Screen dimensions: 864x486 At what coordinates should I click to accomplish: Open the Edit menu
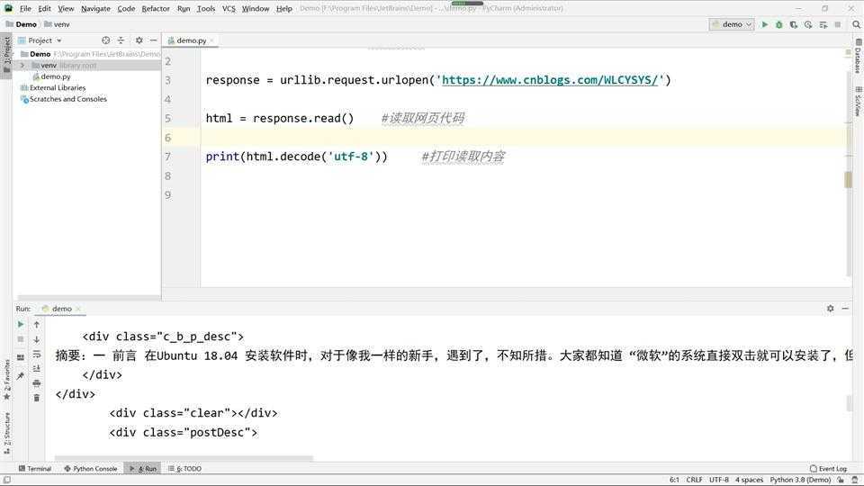pos(45,9)
